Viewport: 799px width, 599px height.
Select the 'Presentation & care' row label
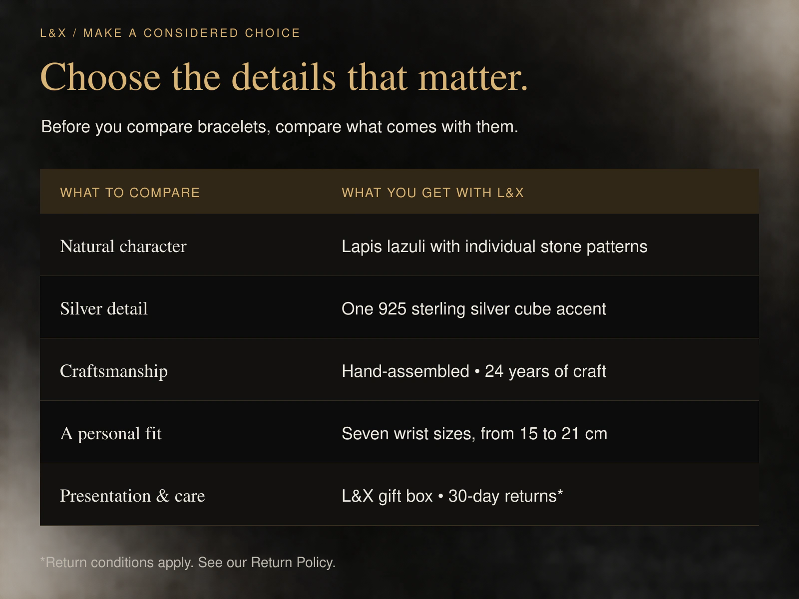[132, 496]
